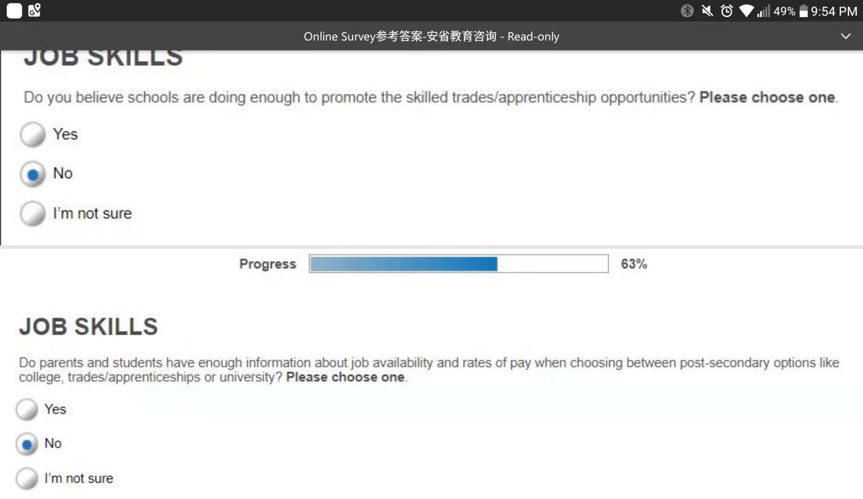The height and width of the screenshot is (499, 863).
Task: Open the white square notification icon
Action: (14, 11)
